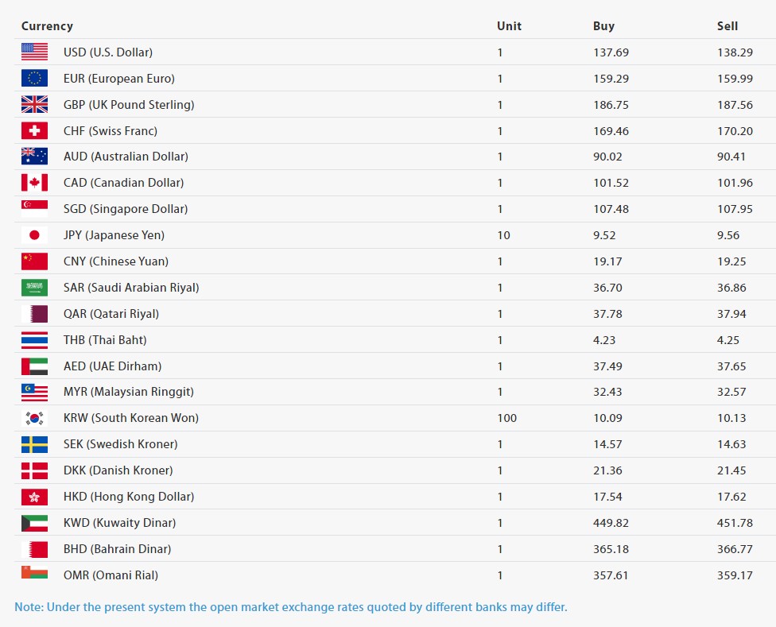Click the Canadian Dollar flag icon

tap(34, 183)
